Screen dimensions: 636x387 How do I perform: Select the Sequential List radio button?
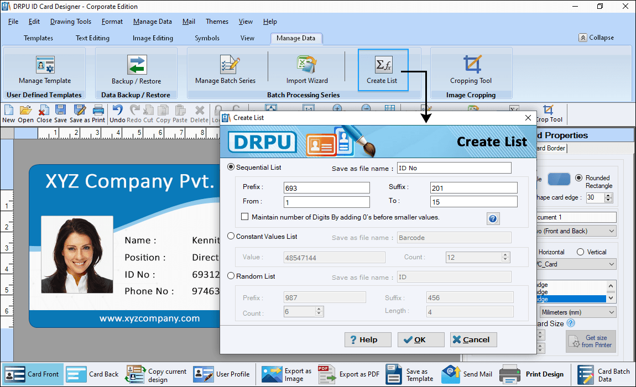point(231,167)
